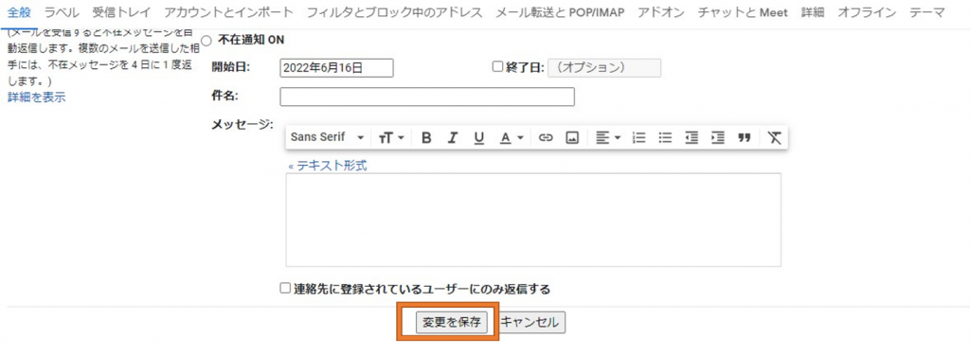Increase indent of message text
Image resolution: width=970 pixels, height=355 pixels.
tap(718, 137)
